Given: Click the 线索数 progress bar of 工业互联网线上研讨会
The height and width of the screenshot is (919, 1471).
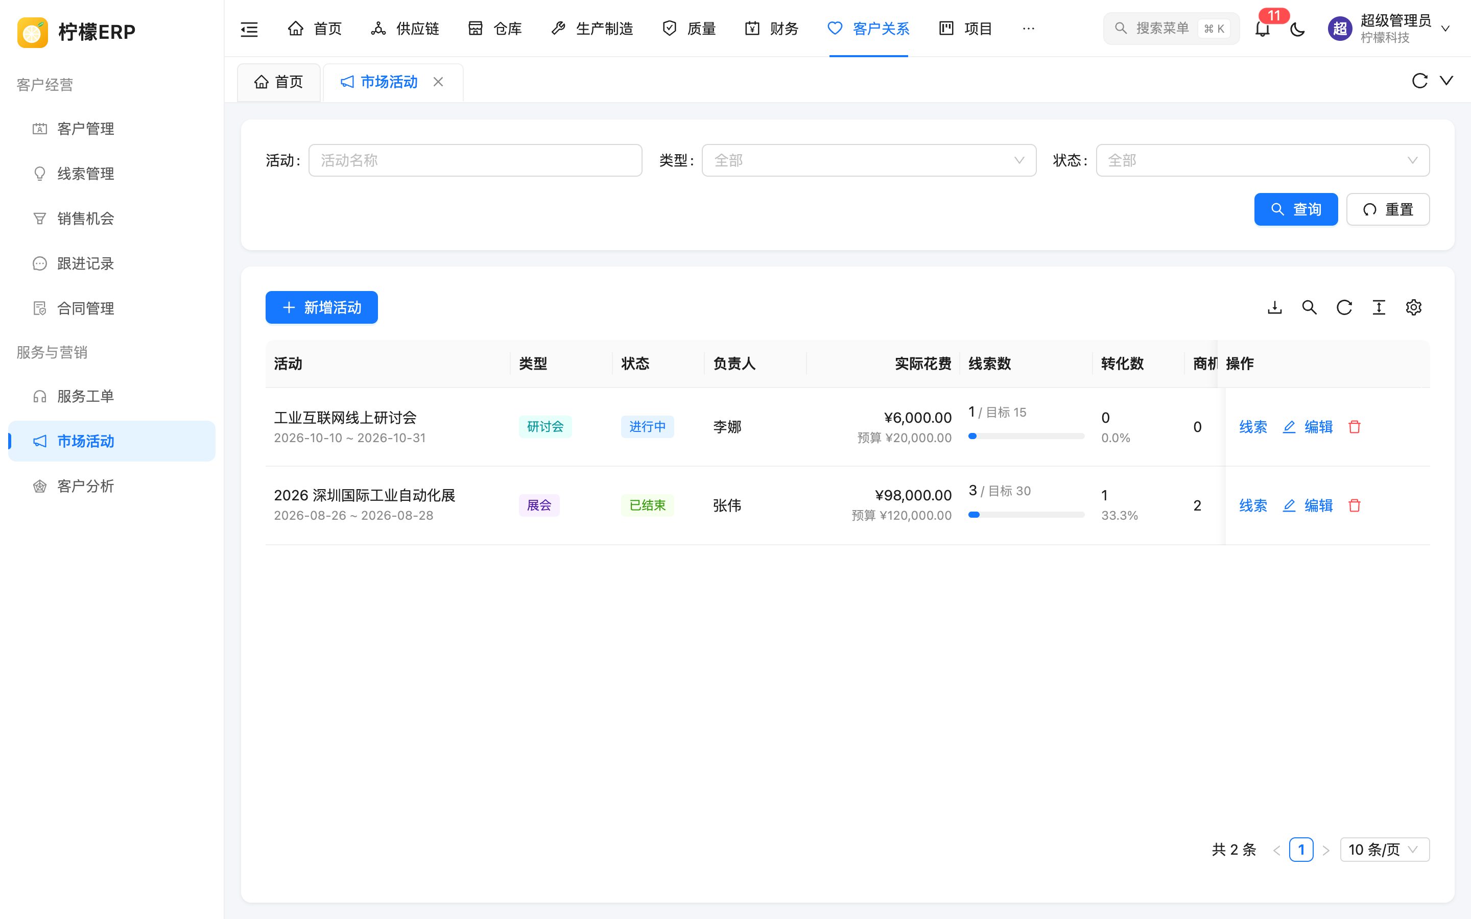Looking at the screenshot, I should point(1026,436).
